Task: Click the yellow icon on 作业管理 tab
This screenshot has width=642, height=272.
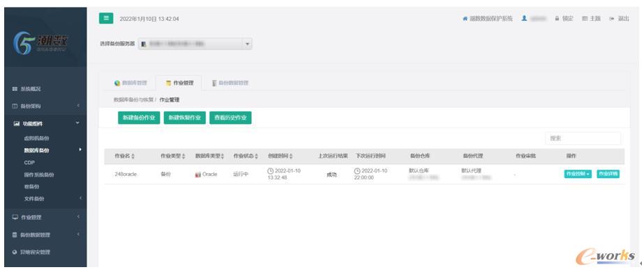Action: pyautogui.click(x=168, y=83)
